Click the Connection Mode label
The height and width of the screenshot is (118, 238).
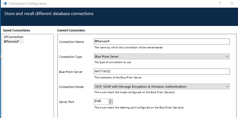pyautogui.click(x=71, y=87)
